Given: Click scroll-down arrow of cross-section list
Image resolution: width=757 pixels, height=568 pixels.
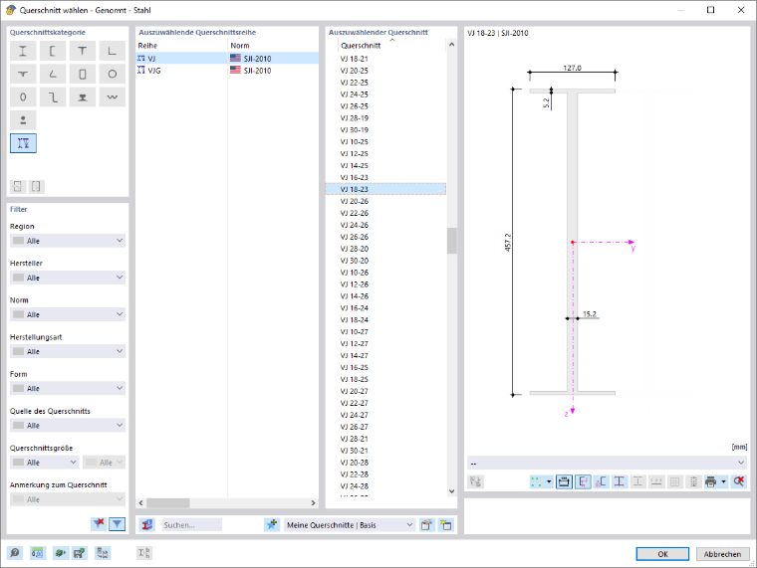Looking at the screenshot, I should click(451, 491).
